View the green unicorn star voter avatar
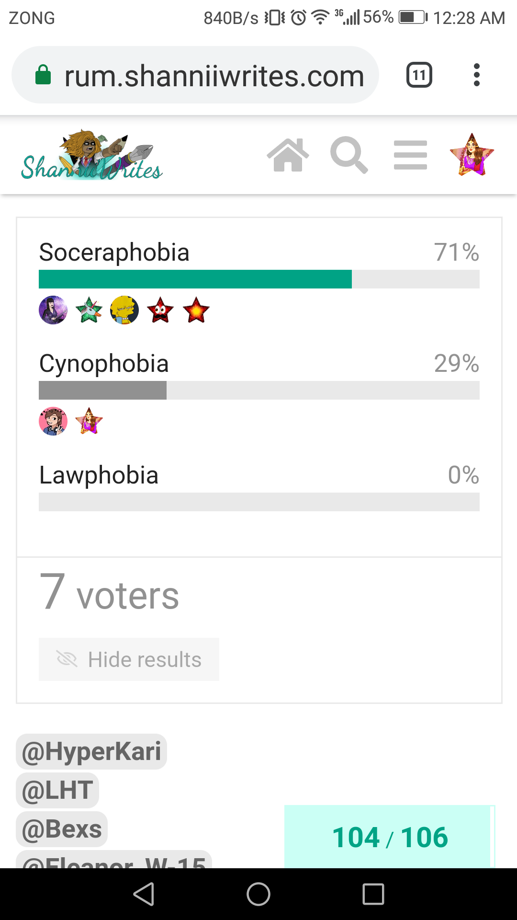This screenshot has height=920, width=517. (89, 310)
